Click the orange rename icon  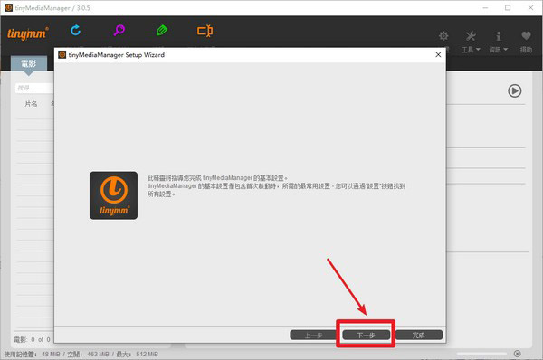pos(205,31)
